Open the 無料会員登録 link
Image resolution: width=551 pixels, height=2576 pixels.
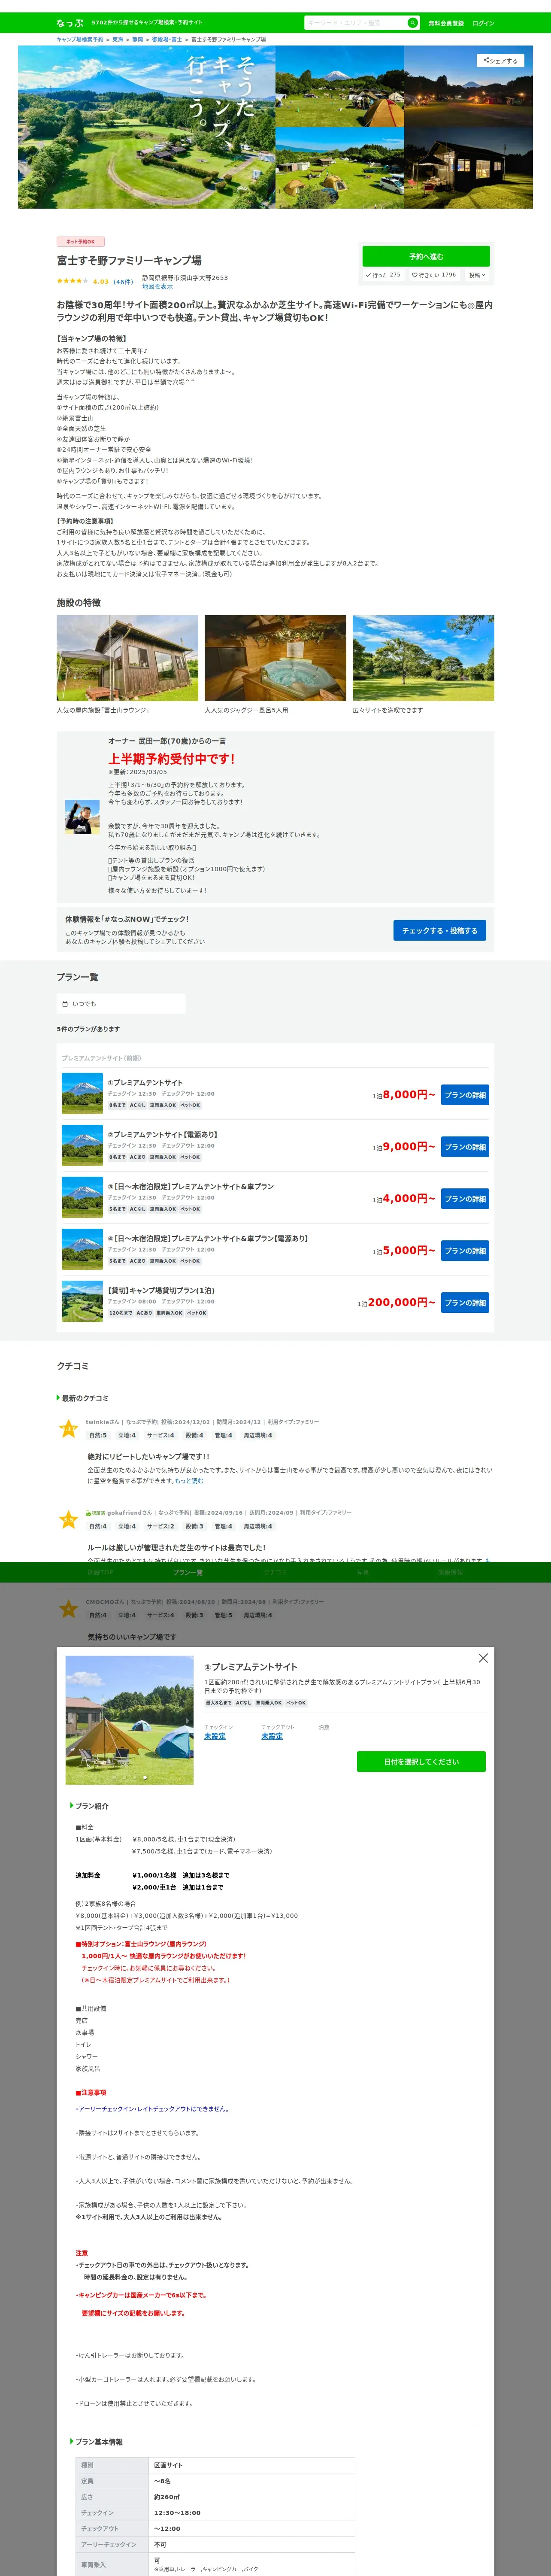pos(446,23)
